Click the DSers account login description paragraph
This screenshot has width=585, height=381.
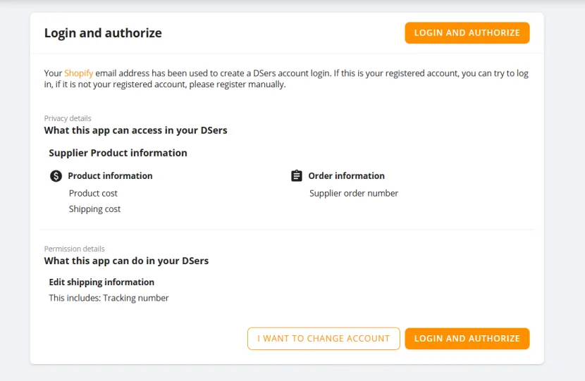pyautogui.click(x=285, y=79)
